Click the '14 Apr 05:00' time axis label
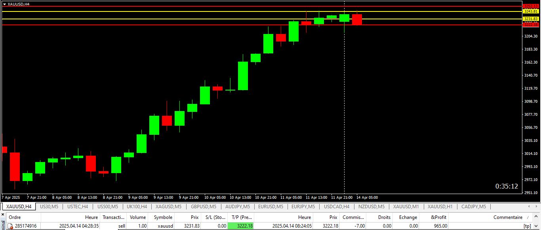 [x=367, y=197]
